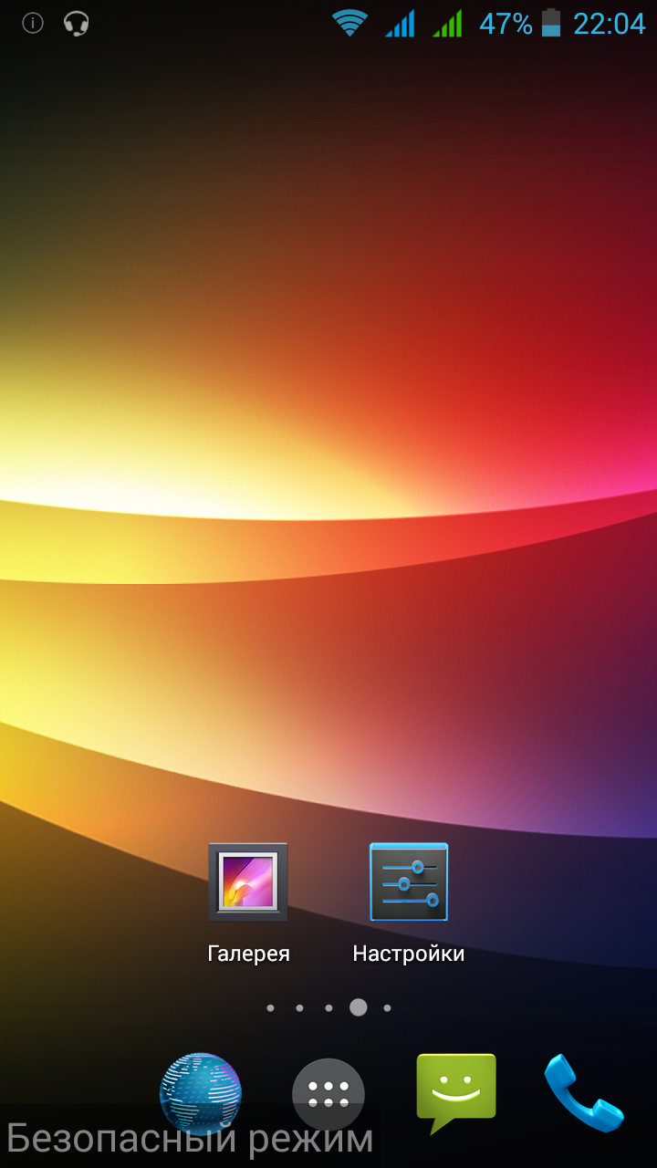Tap the blue SIM signal bars
Screen dimensions: 657x1168
[x=400, y=23]
